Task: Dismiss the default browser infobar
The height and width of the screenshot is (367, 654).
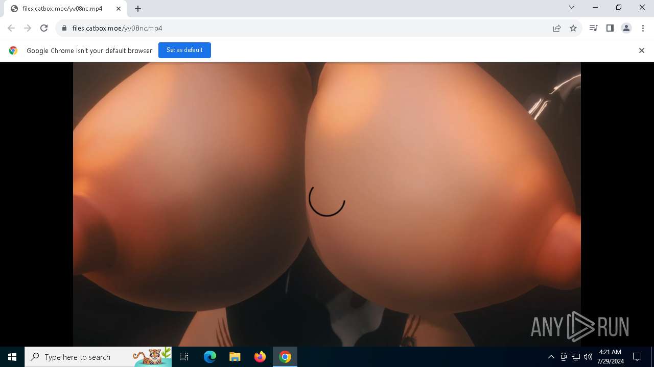Action: tap(642, 50)
